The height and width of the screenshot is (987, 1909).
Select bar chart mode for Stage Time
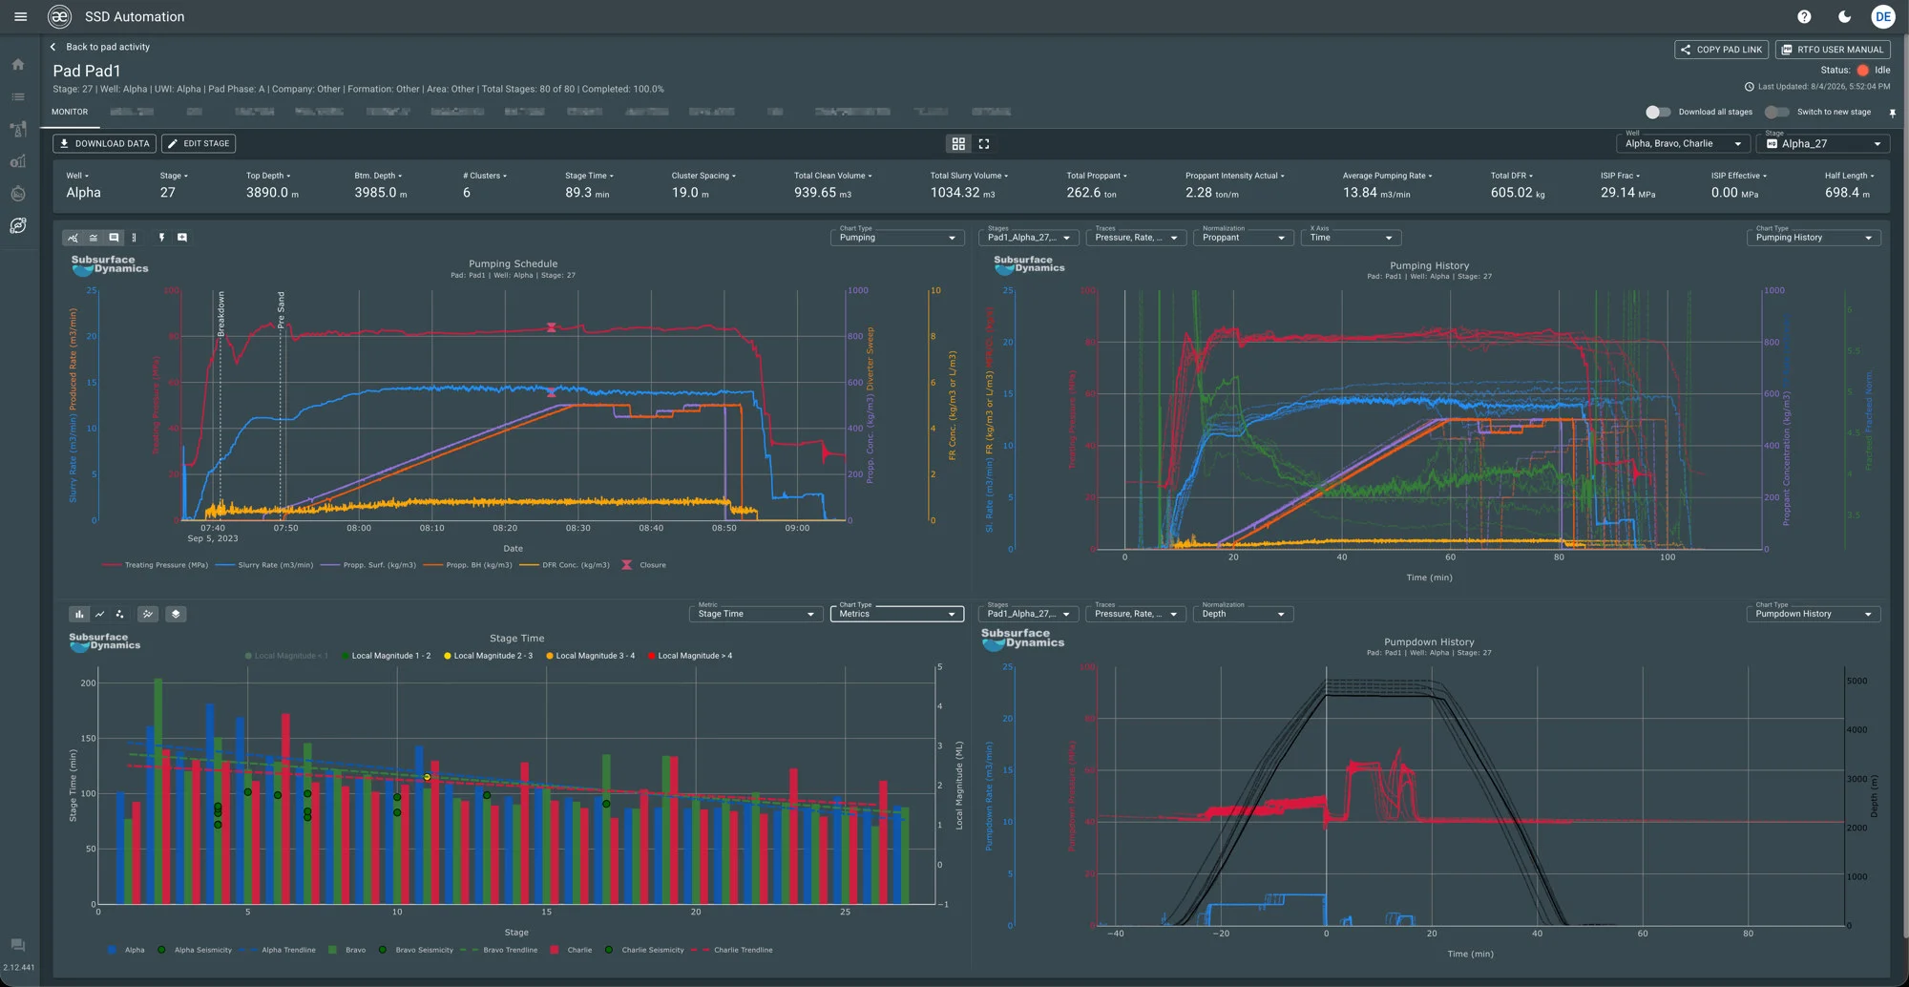79,614
